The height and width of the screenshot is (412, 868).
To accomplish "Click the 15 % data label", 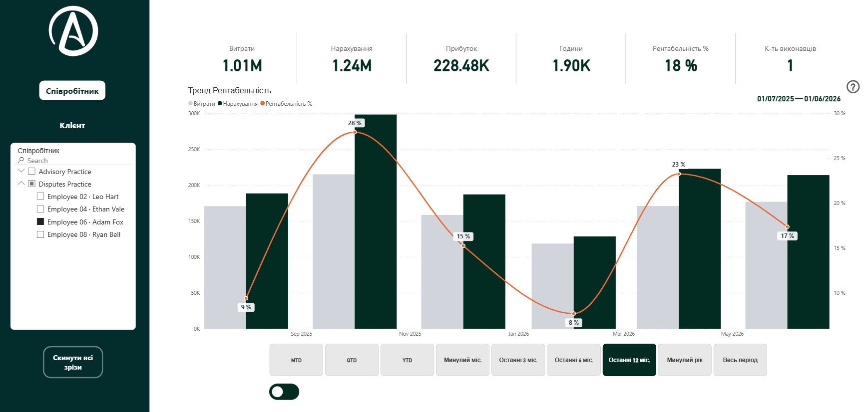I will tap(463, 236).
